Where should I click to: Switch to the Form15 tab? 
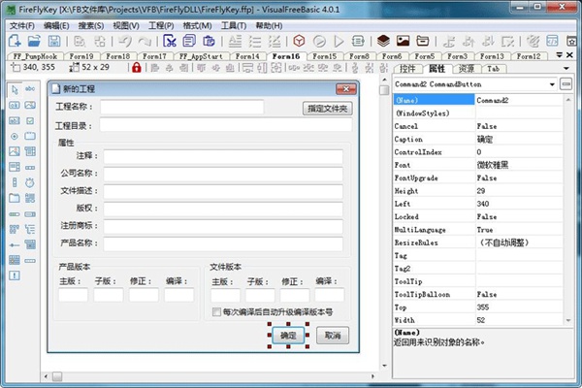(324, 56)
